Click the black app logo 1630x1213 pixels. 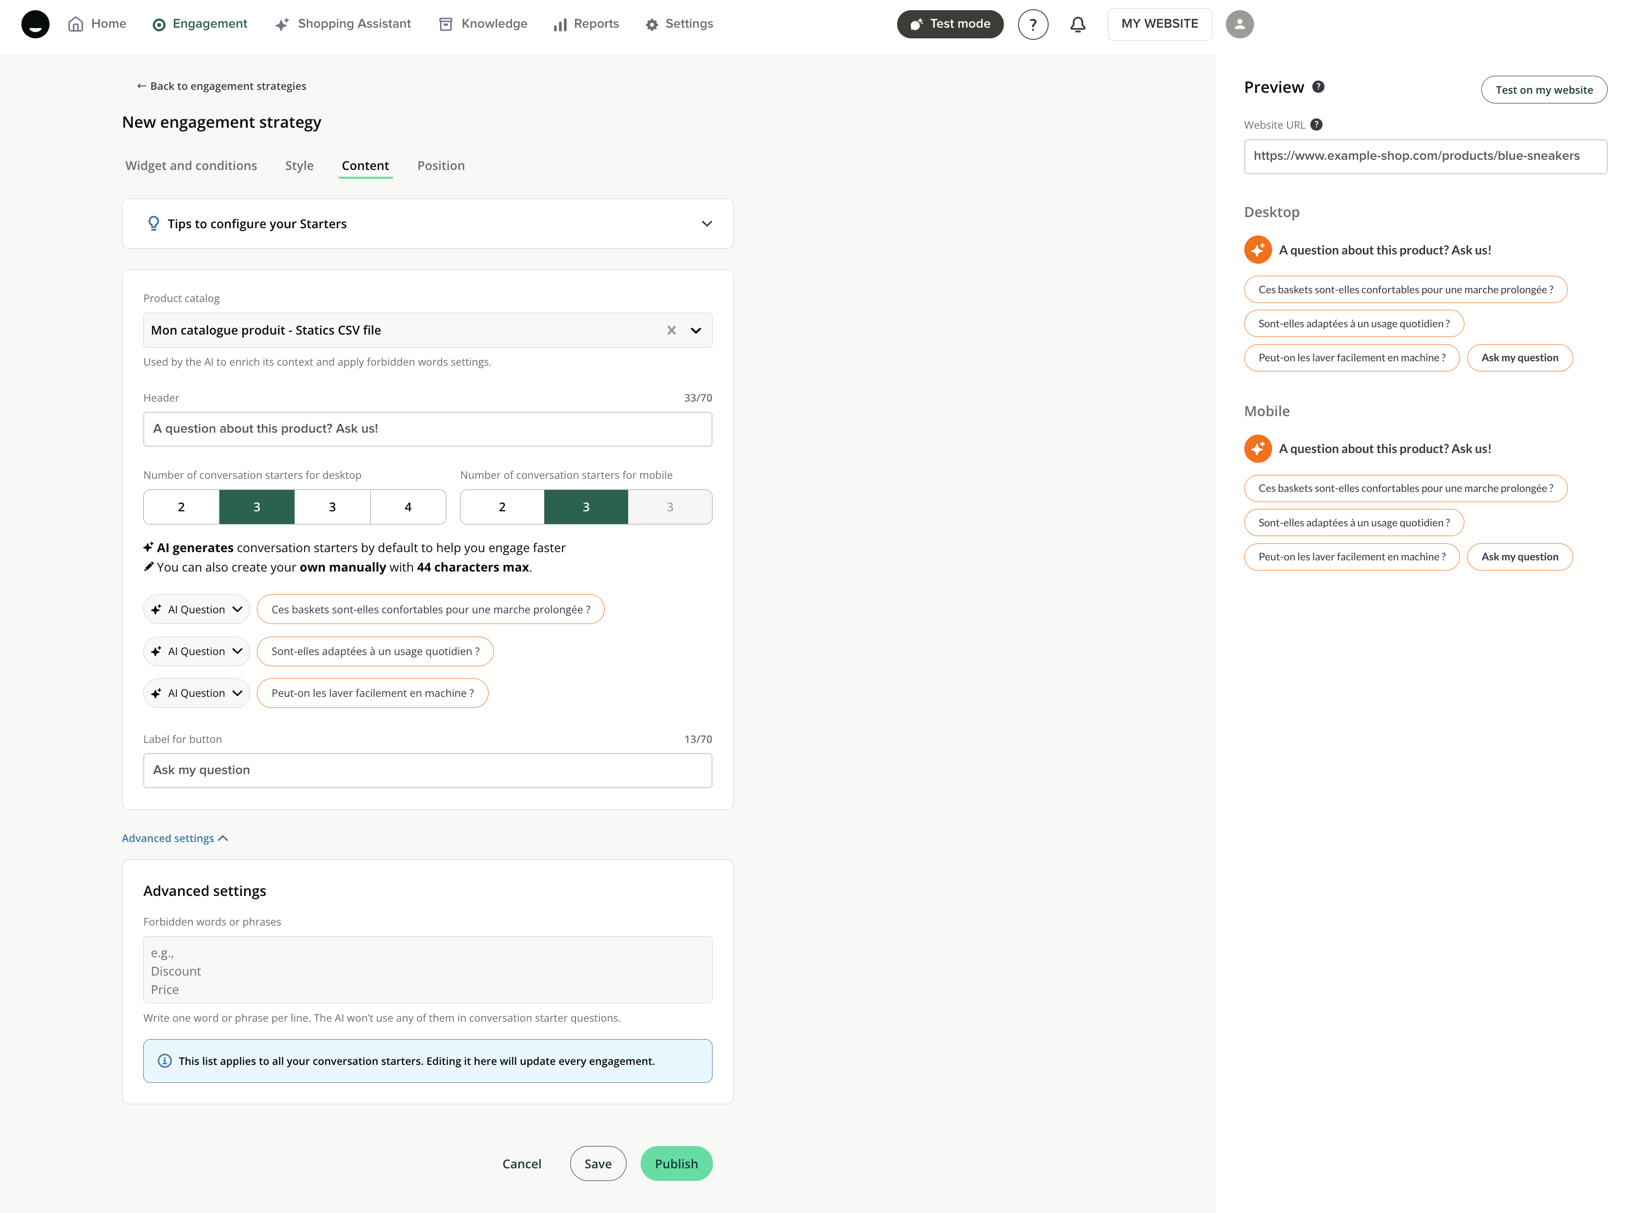click(35, 24)
